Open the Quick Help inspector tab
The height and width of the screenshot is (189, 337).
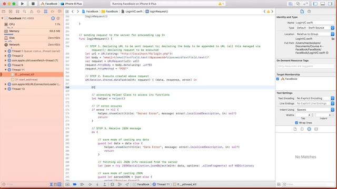[309, 12]
